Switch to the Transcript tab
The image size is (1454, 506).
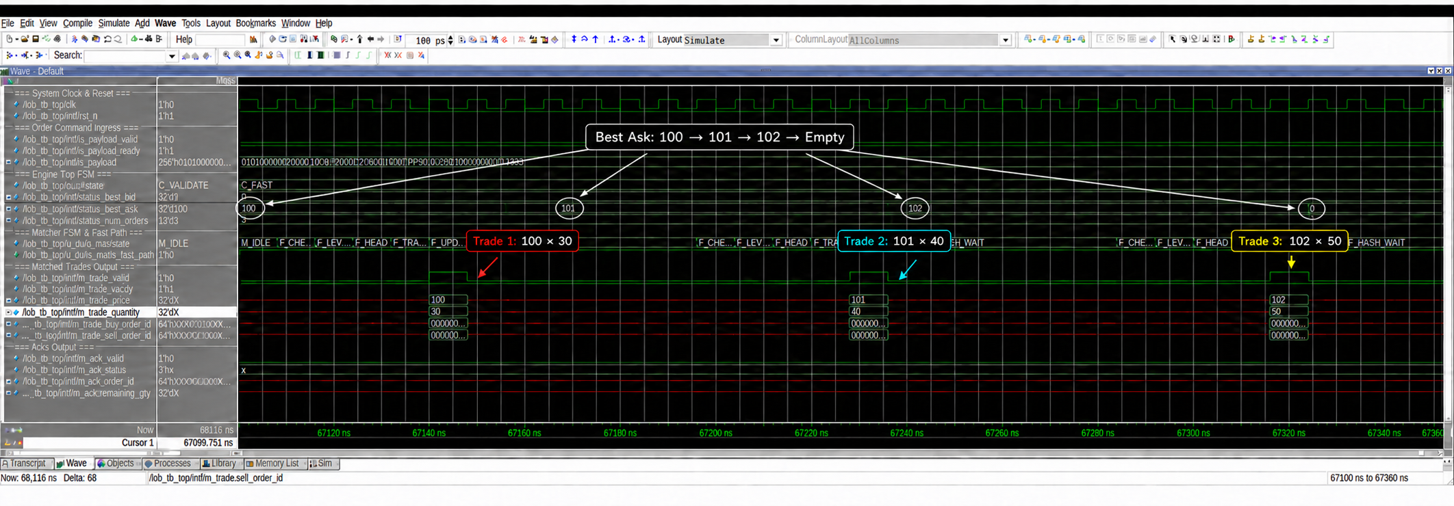(x=27, y=464)
